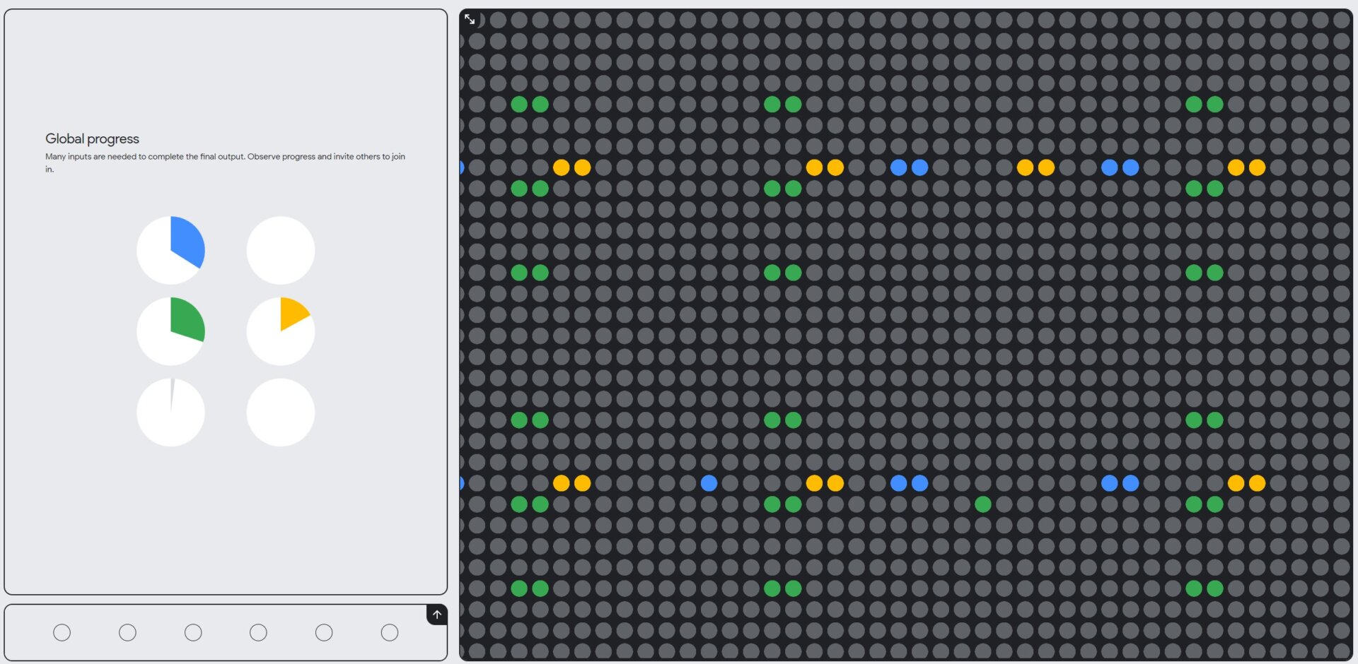
Task: Select the green pie chart
Action: pyautogui.click(x=170, y=331)
